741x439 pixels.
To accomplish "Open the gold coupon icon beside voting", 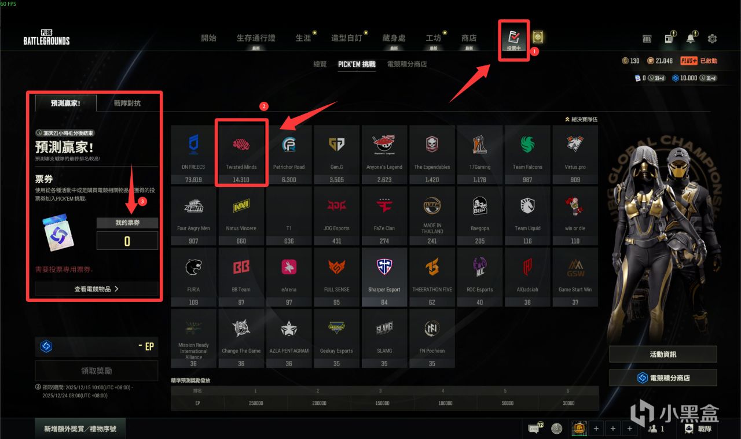I will point(538,38).
